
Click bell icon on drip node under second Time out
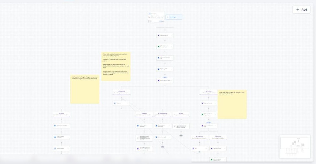click(x=212, y=149)
